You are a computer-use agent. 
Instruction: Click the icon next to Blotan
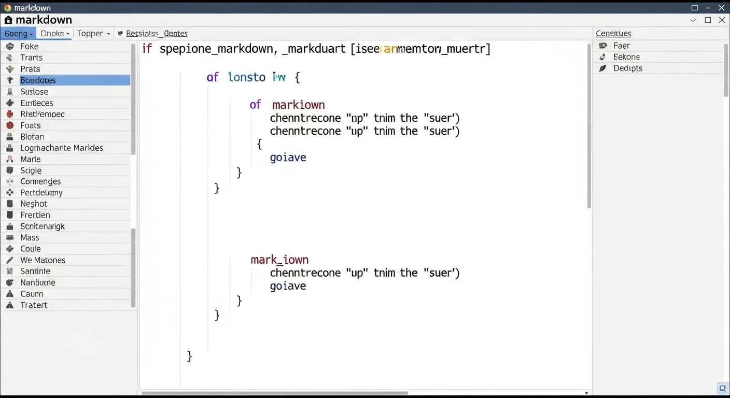coord(10,136)
